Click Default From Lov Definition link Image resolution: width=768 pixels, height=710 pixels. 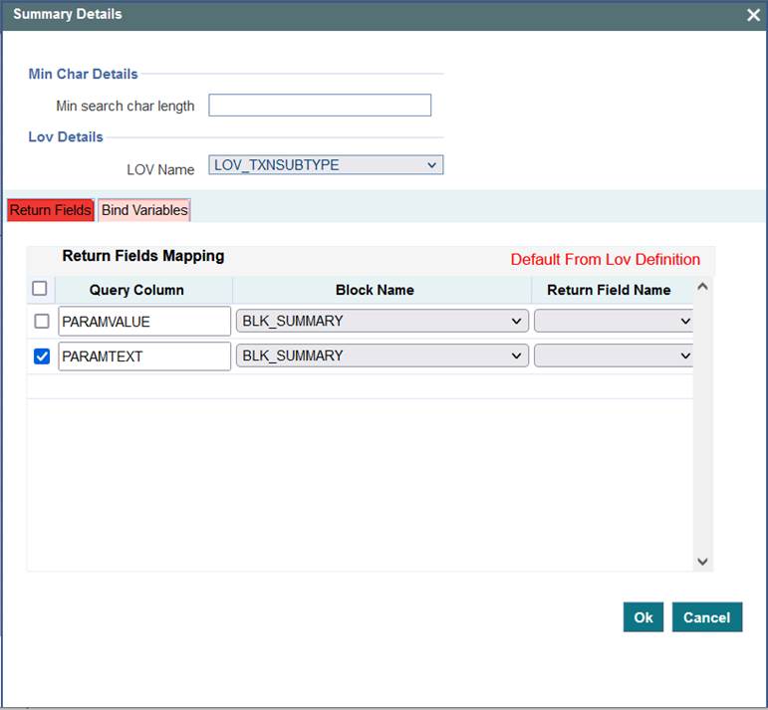tap(606, 260)
